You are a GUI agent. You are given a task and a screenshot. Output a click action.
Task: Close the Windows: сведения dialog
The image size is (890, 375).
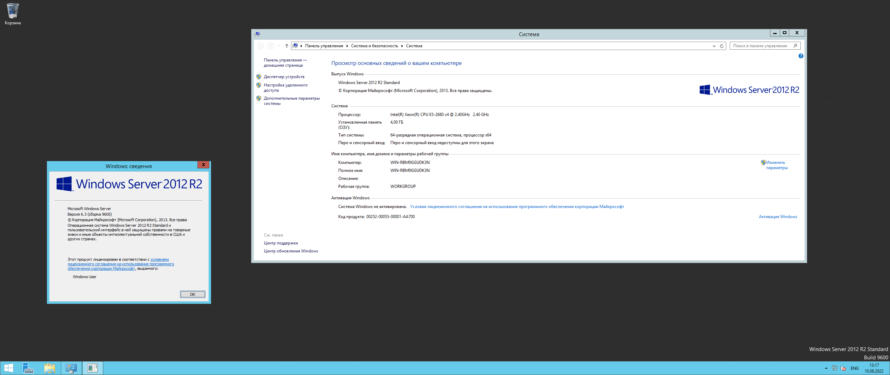203,165
